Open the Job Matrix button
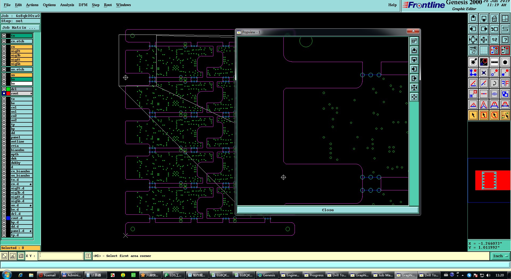511x279 pixels. 21,28
